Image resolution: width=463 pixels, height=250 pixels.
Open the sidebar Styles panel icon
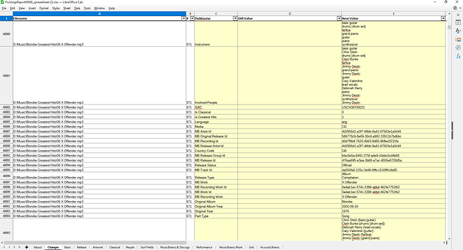tap(458, 31)
